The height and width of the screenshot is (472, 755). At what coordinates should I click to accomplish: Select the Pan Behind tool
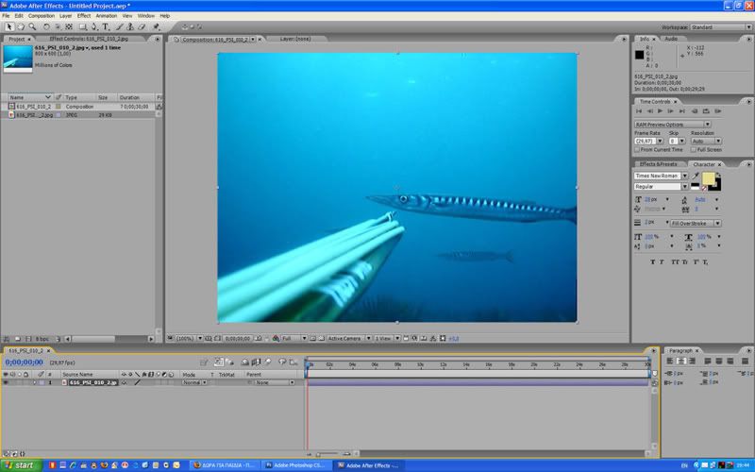pyautogui.click(x=69, y=27)
